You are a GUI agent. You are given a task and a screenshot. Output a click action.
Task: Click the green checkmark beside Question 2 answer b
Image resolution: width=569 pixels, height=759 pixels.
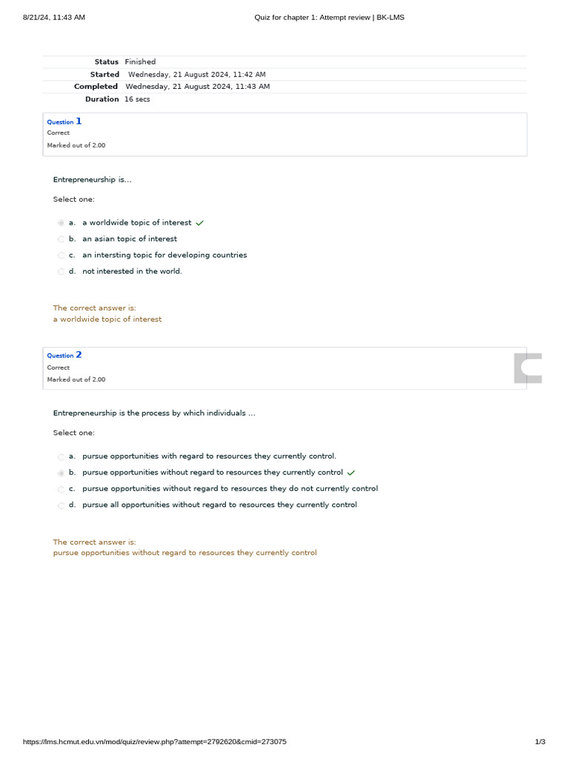(x=351, y=473)
